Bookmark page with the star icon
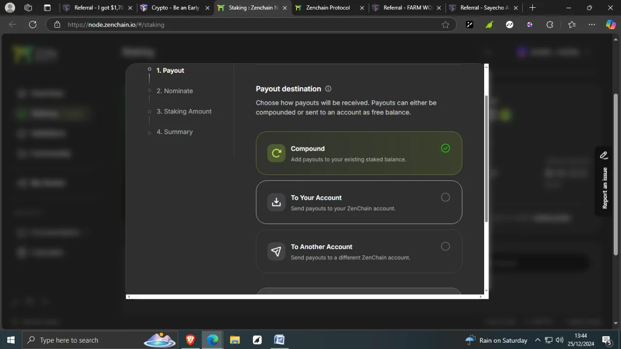This screenshot has height=349, width=621. (x=445, y=25)
